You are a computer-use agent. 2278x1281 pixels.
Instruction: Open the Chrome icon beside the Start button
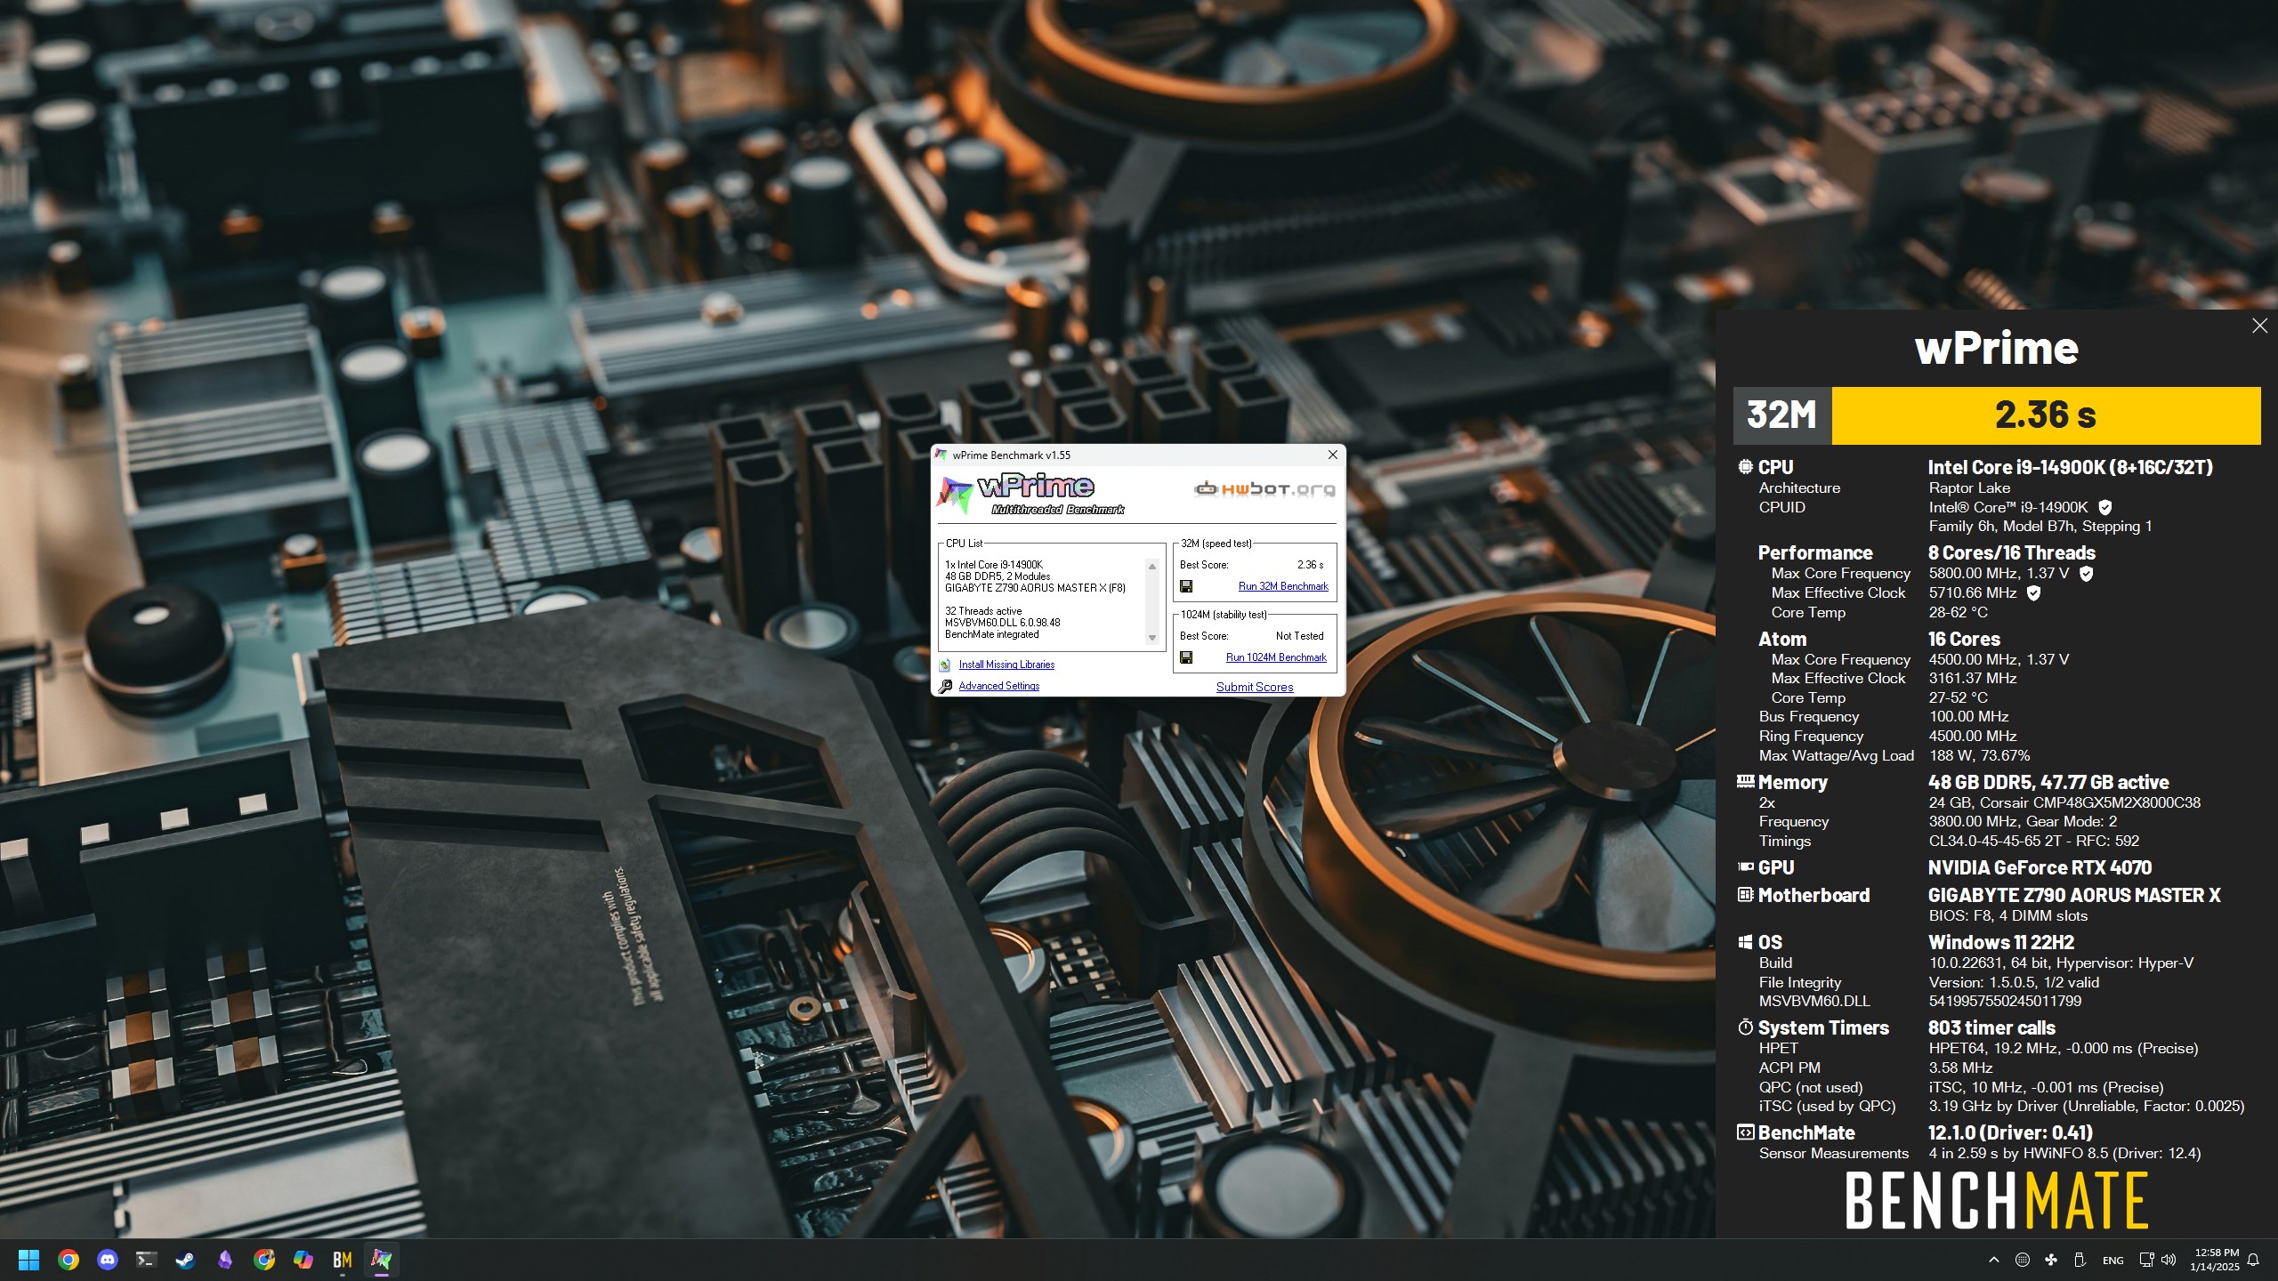pos(69,1260)
